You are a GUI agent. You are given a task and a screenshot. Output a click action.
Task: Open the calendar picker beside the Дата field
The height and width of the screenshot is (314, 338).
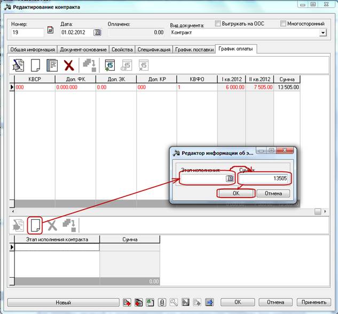point(97,33)
